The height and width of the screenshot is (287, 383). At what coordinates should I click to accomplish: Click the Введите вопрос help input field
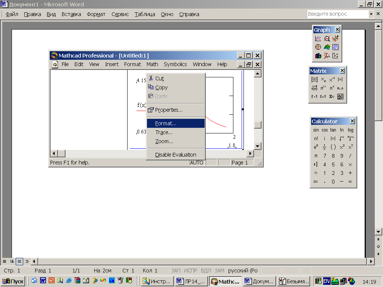pyautogui.click(x=338, y=14)
